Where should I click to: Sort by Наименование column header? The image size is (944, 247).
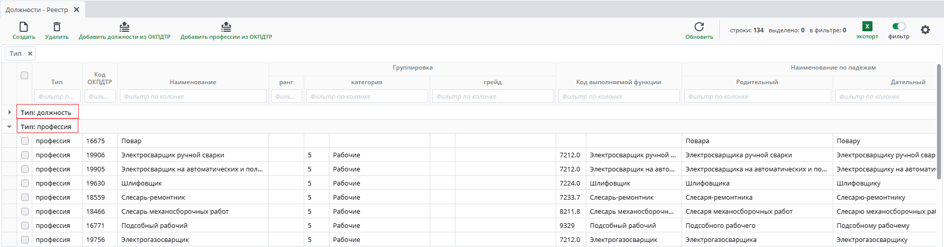pyautogui.click(x=193, y=82)
